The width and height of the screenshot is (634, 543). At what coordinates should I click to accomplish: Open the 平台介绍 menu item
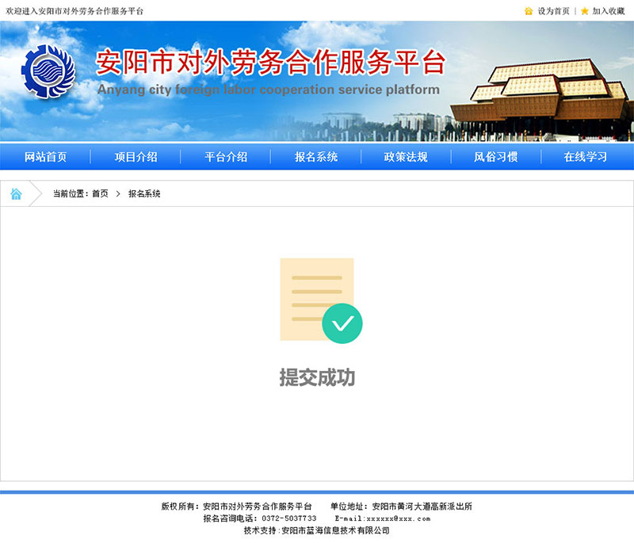pyautogui.click(x=226, y=157)
